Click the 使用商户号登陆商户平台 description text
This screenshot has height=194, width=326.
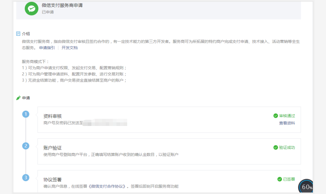point(111,155)
